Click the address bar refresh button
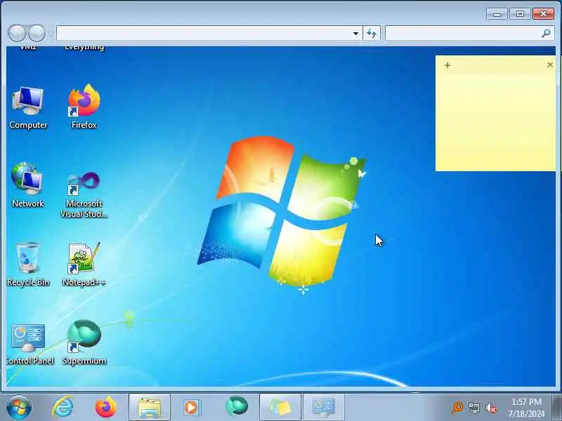The width and height of the screenshot is (562, 421). pos(372,34)
